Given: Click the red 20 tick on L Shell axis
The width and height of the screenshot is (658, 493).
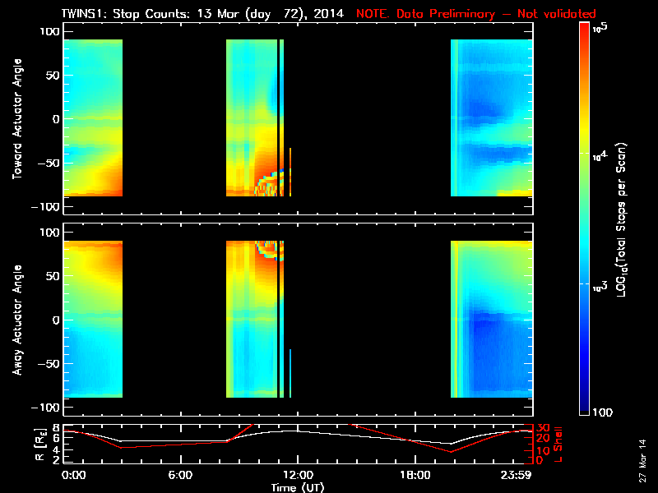Looking at the screenshot, I should coord(544,439).
